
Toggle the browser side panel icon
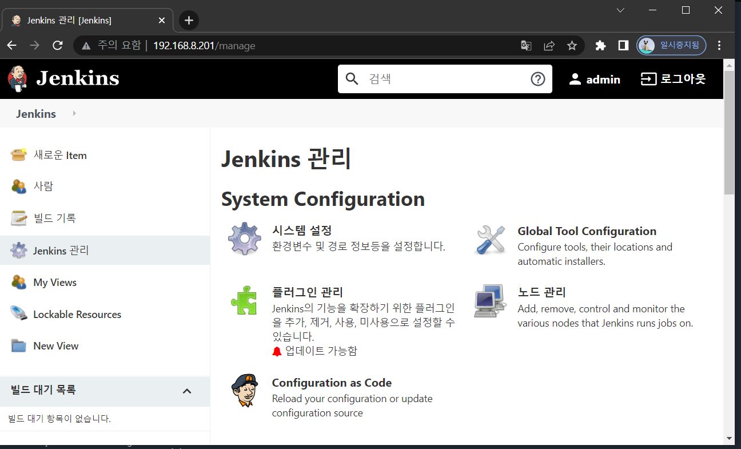click(623, 46)
